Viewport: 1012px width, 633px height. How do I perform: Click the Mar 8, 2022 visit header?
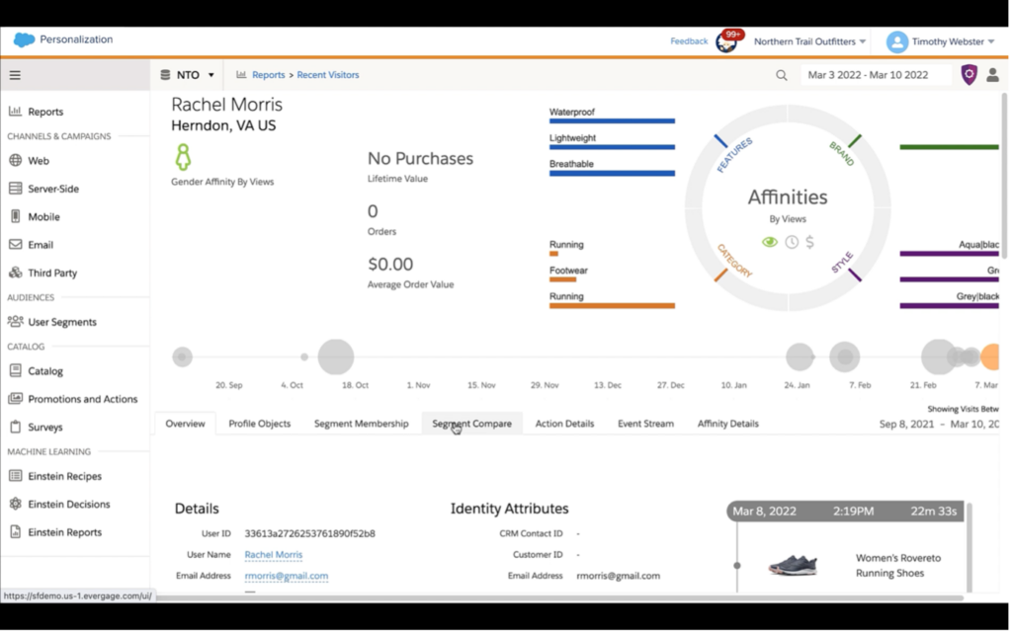[x=846, y=512]
